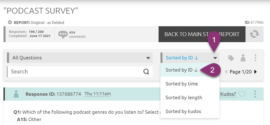The width and height of the screenshot is (270, 125).
Task: Click the tag icon in the filter bar
Action: (231, 58)
